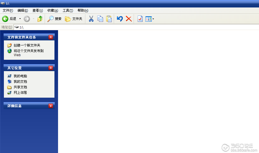Open the Views dropdown button

tap(150, 19)
